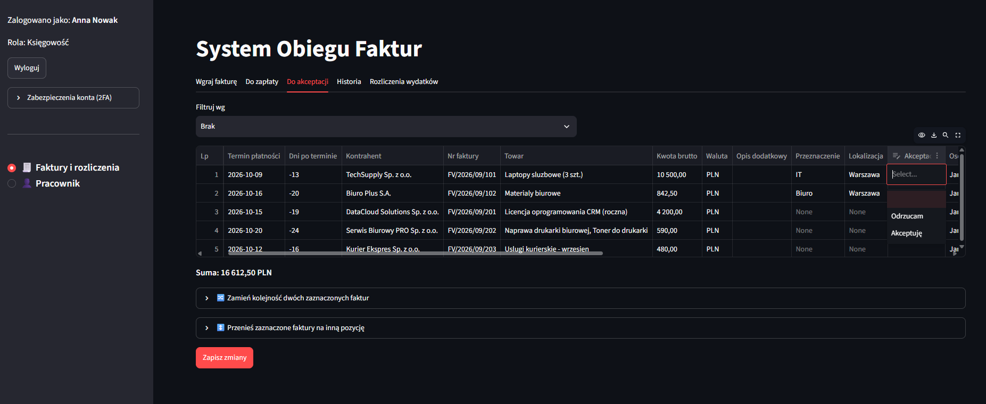This screenshot has width=986, height=404.
Task: Choose Odrzucam from the dropdown list
Action: coord(916,216)
